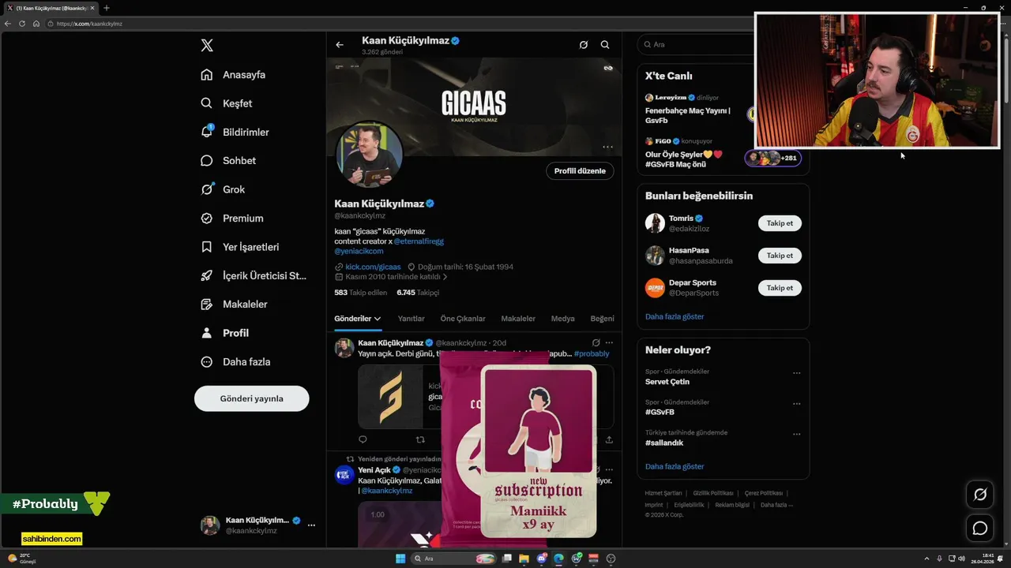Click the GICAAS banner image
Screen dimensions: 1011x568
[474, 106]
